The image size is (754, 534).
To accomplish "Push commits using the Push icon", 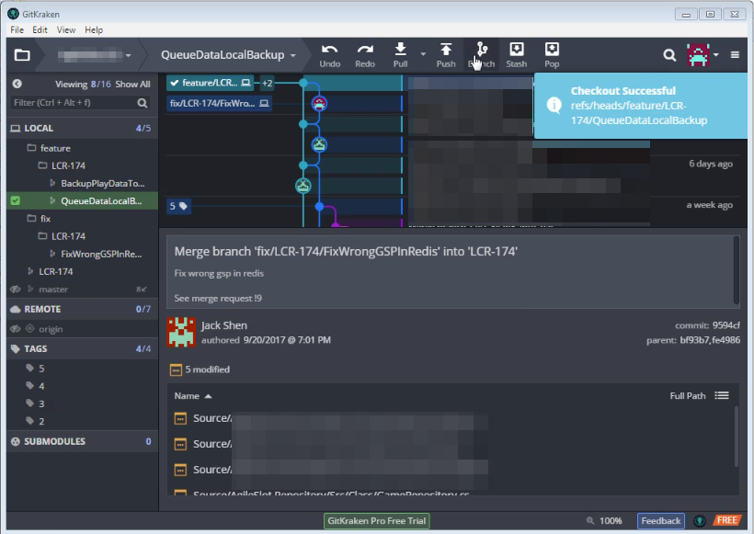I will (446, 55).
